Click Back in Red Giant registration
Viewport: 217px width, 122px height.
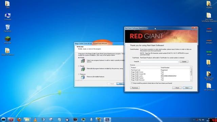click(177, 88)
